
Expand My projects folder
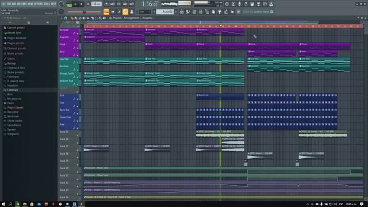pyautogui.click(x=14, y=99)
